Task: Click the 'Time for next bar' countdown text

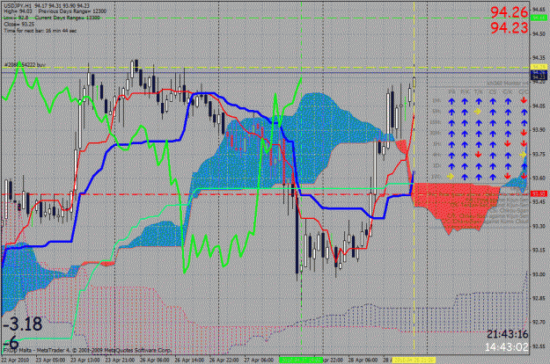Action: pos(40,31)
